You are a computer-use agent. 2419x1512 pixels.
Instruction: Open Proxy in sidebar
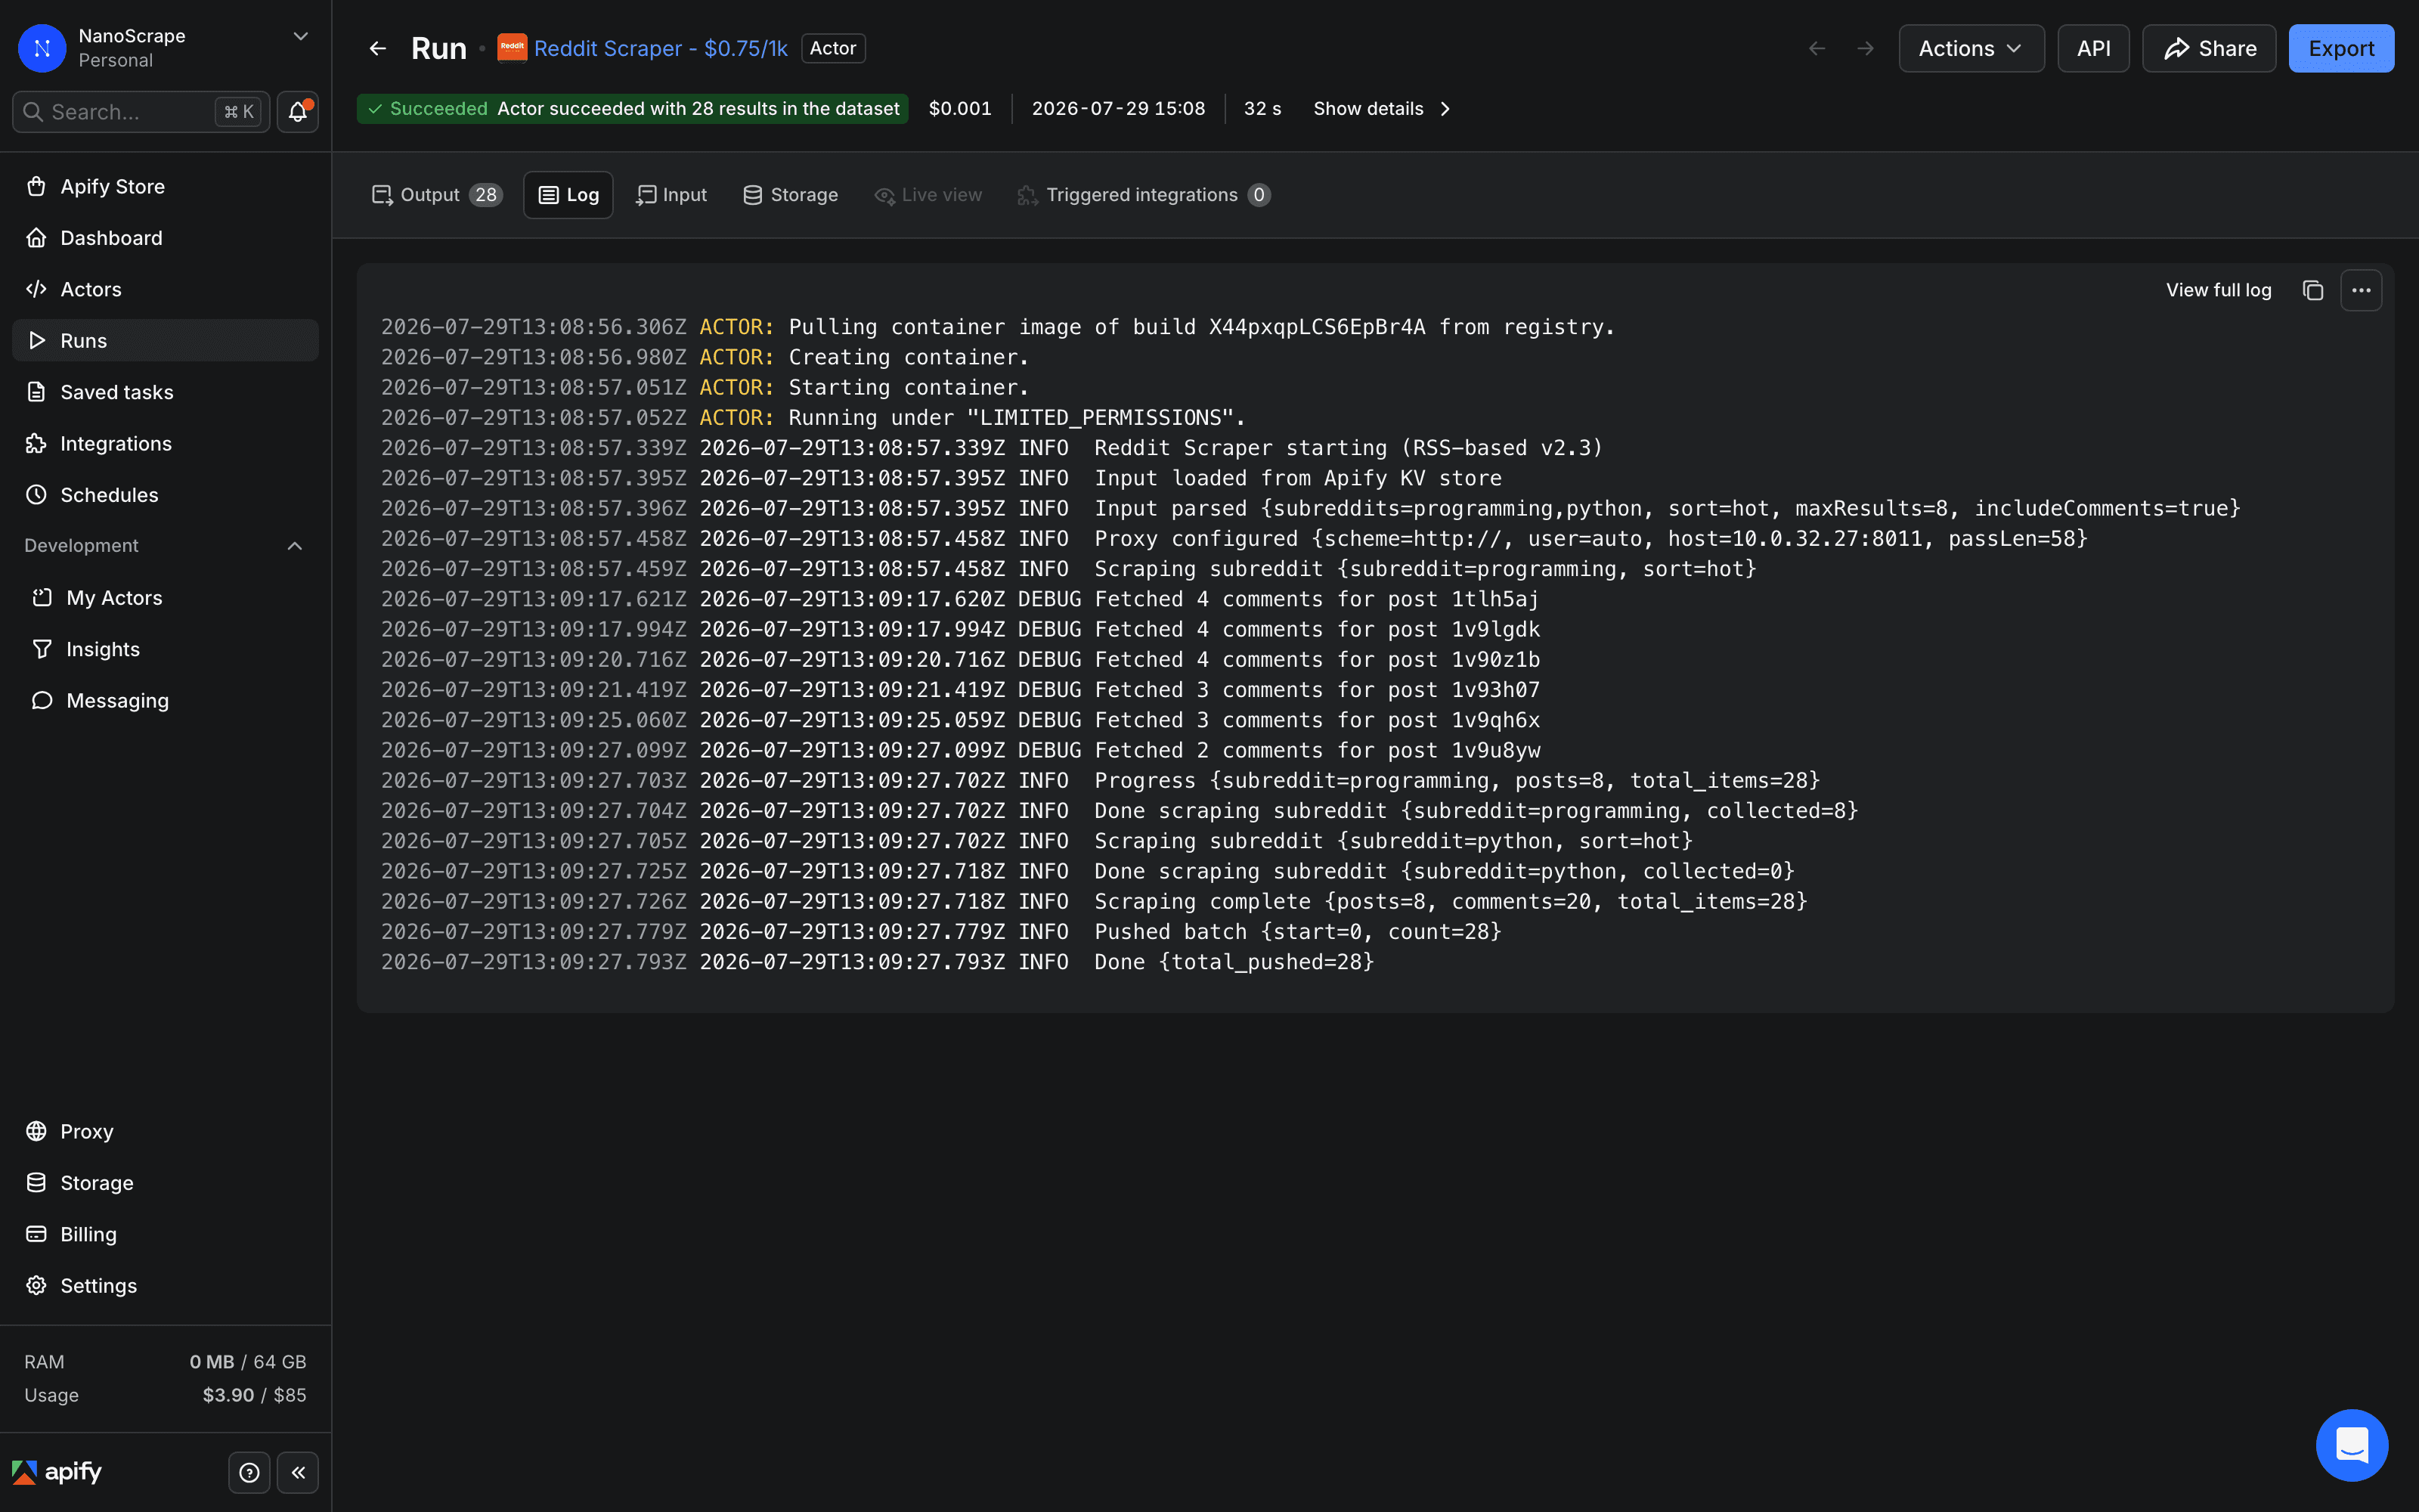(165, 1131)
